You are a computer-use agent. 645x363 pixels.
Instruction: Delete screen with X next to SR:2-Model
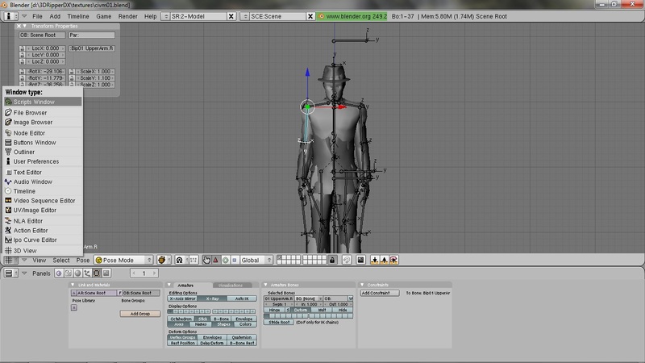231,16
